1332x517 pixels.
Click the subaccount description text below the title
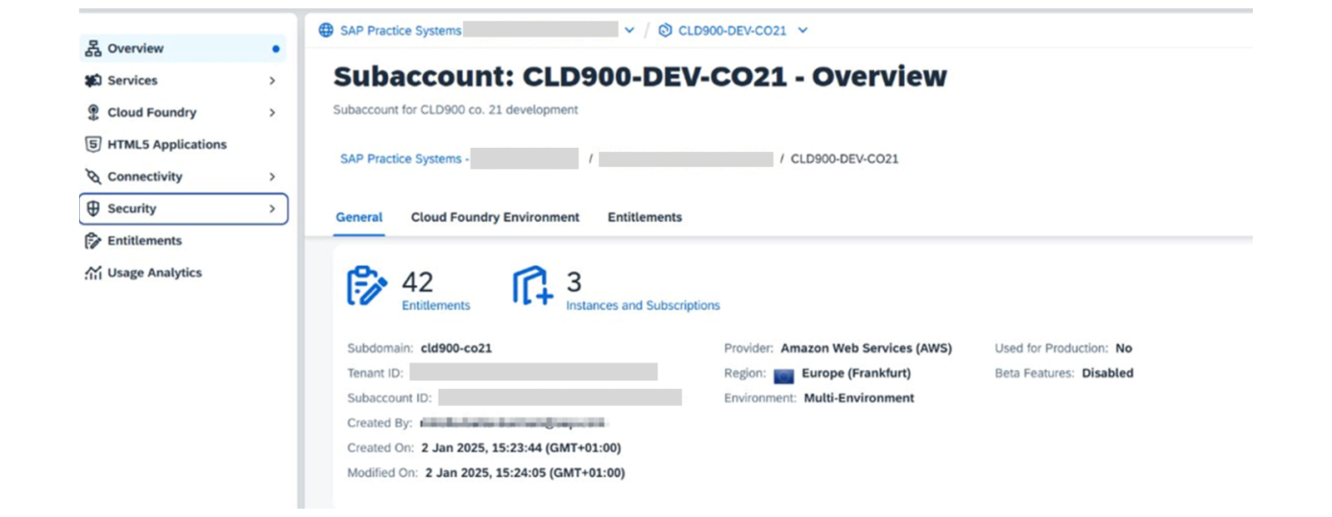pyautogui.click(x=455, y=110)
